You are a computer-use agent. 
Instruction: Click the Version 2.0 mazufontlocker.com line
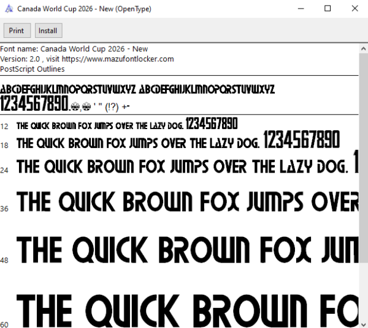[87, 59]
